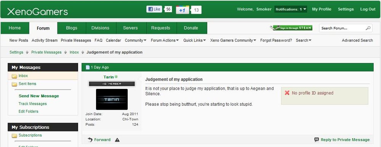Click Private Messages in the breadcrumb

(x=46, y=52)
